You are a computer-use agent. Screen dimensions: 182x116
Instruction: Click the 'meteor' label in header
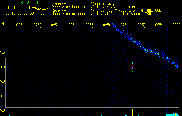(42, 10)
